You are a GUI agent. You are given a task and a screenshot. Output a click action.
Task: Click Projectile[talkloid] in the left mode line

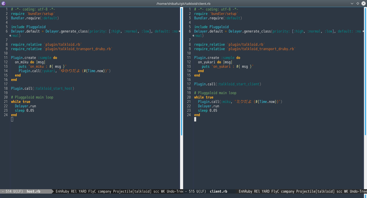(132, 191)
